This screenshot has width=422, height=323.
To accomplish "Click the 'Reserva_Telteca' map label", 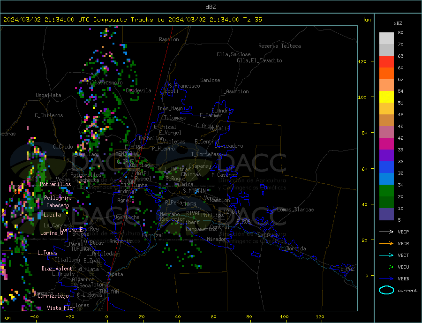I will [x=279, y=46].
